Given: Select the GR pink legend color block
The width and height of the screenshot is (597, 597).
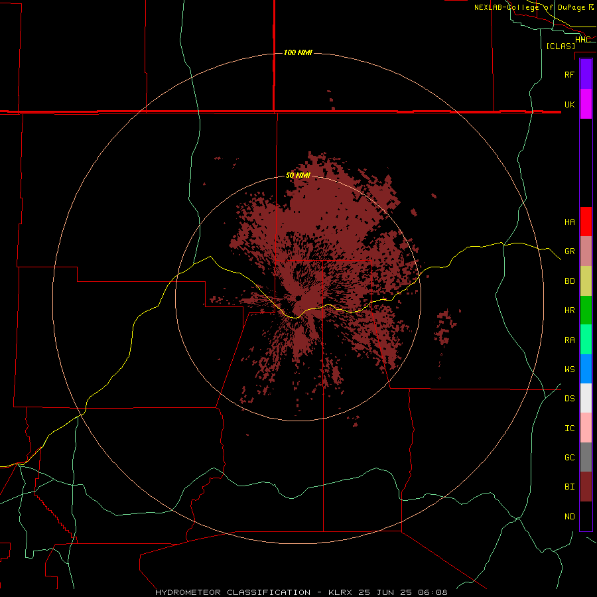Looking at the screenshot, I should pyautogui.click(x=586, y=251).
